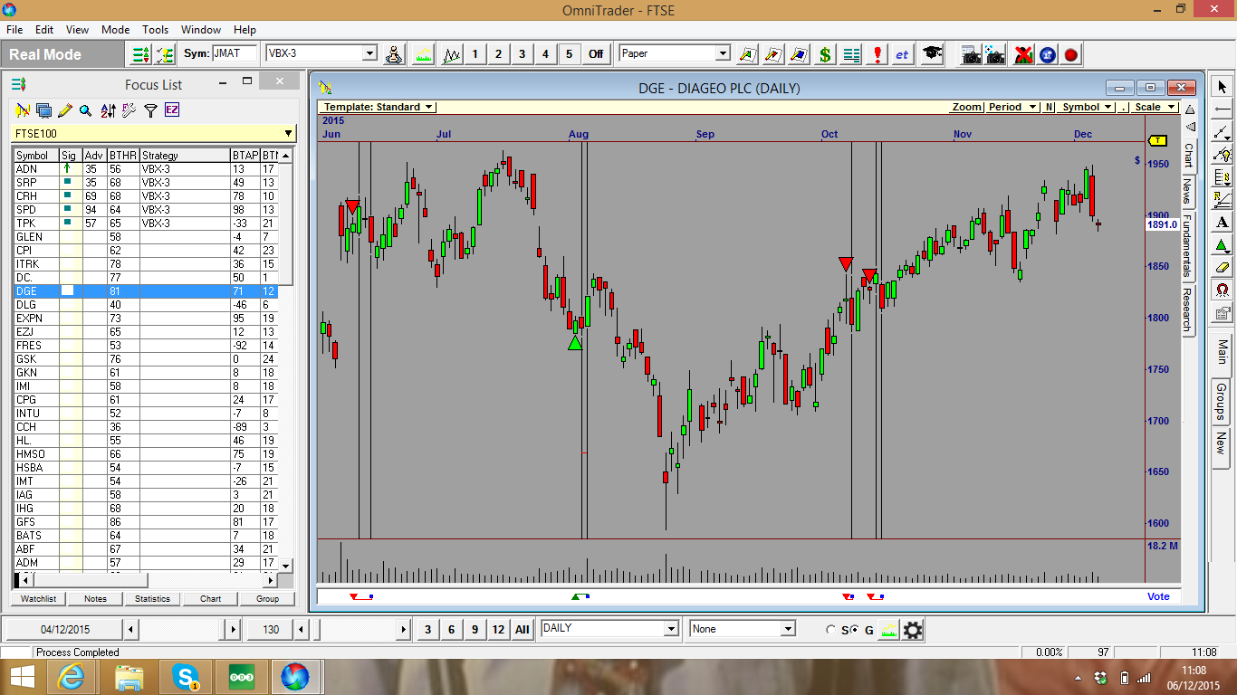Open the Scale dropdown in chart header
This screenshot has width=1237, height=695.
(1155, 107)
